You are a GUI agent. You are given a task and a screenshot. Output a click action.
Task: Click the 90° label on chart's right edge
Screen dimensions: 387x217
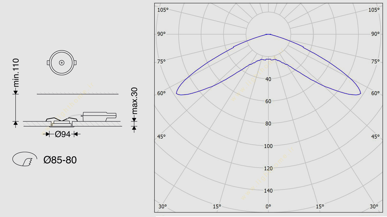pos(375,34)
